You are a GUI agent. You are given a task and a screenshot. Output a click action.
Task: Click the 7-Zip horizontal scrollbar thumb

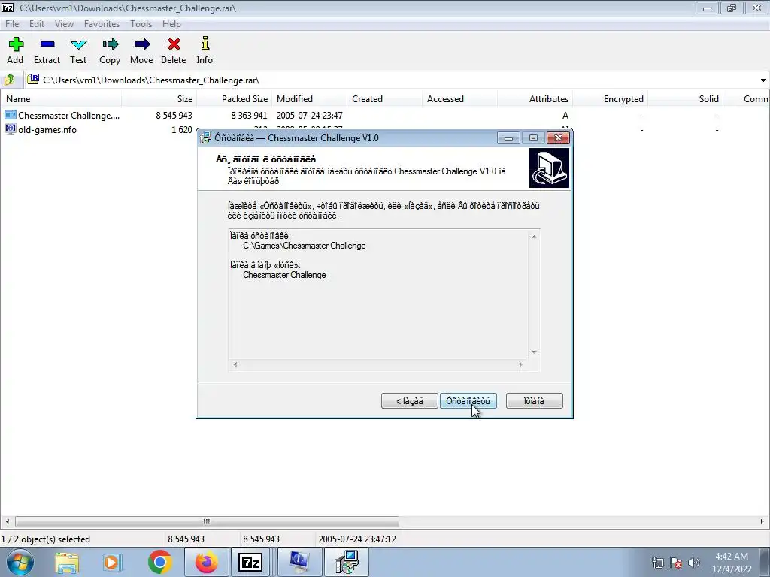pyautogui.click(x=207, y=521)
